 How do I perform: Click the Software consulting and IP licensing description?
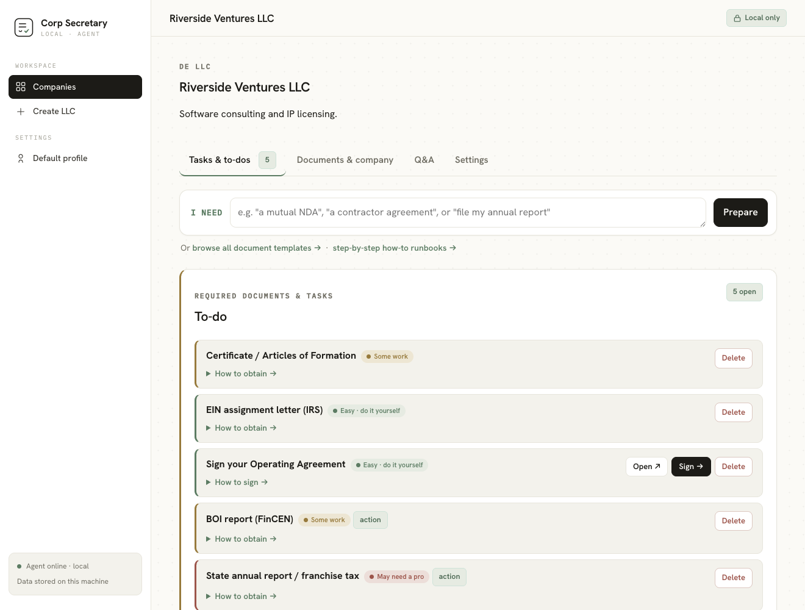(258, 114)
